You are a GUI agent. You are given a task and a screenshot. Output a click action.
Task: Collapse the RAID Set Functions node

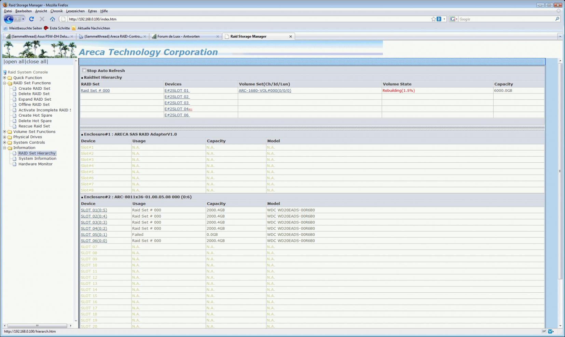[x=5, y=83]
